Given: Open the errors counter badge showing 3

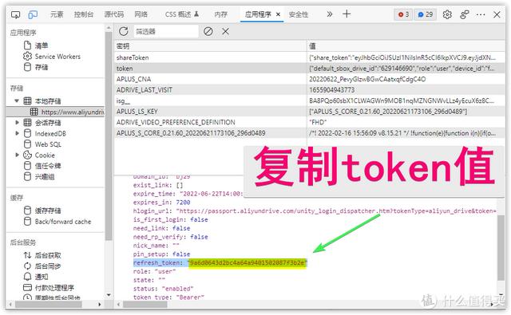Looking at the screenshot, I should coord(403,14).
